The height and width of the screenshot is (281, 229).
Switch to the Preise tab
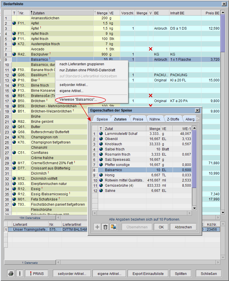tap(138, 119)
